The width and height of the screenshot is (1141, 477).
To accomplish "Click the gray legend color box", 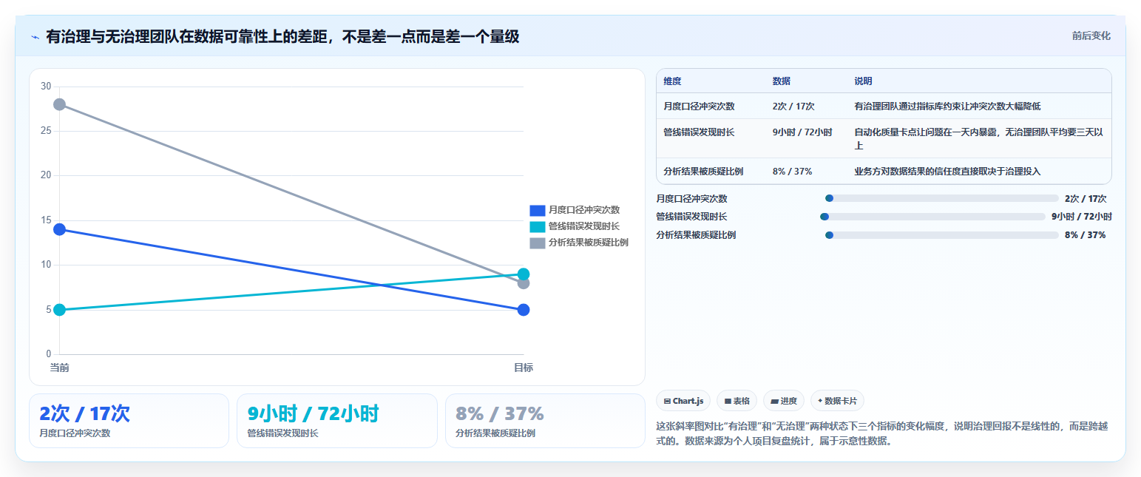I will click(538, 243).
